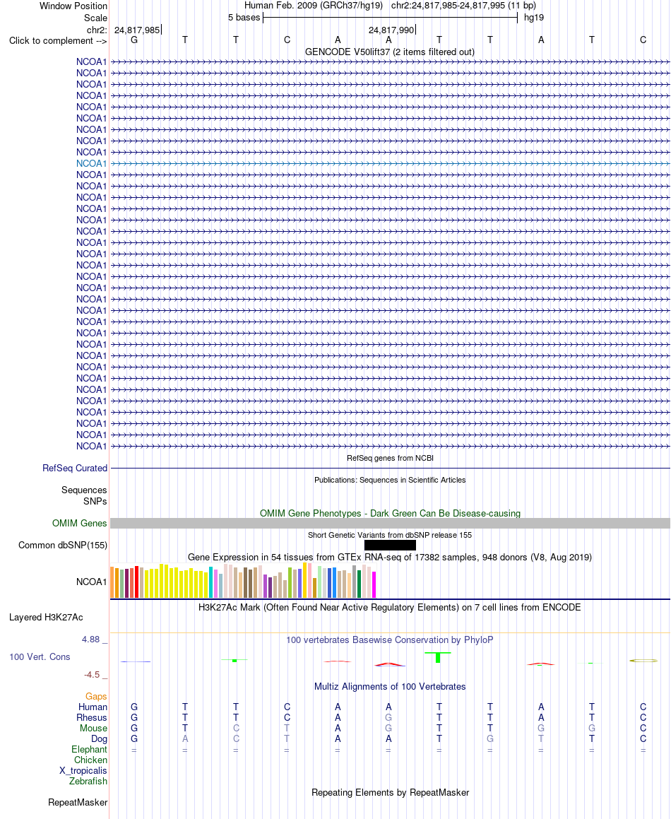Click the NCOA1 label beside the GTEx bars
671x819 pixels.
91,582
